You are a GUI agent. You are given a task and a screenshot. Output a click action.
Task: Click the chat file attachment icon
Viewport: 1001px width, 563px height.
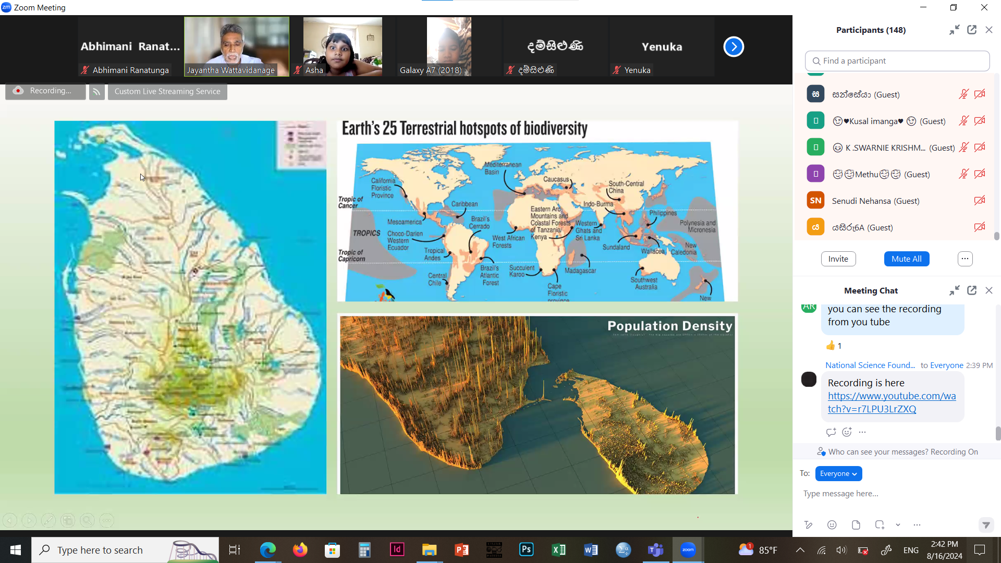856,525
